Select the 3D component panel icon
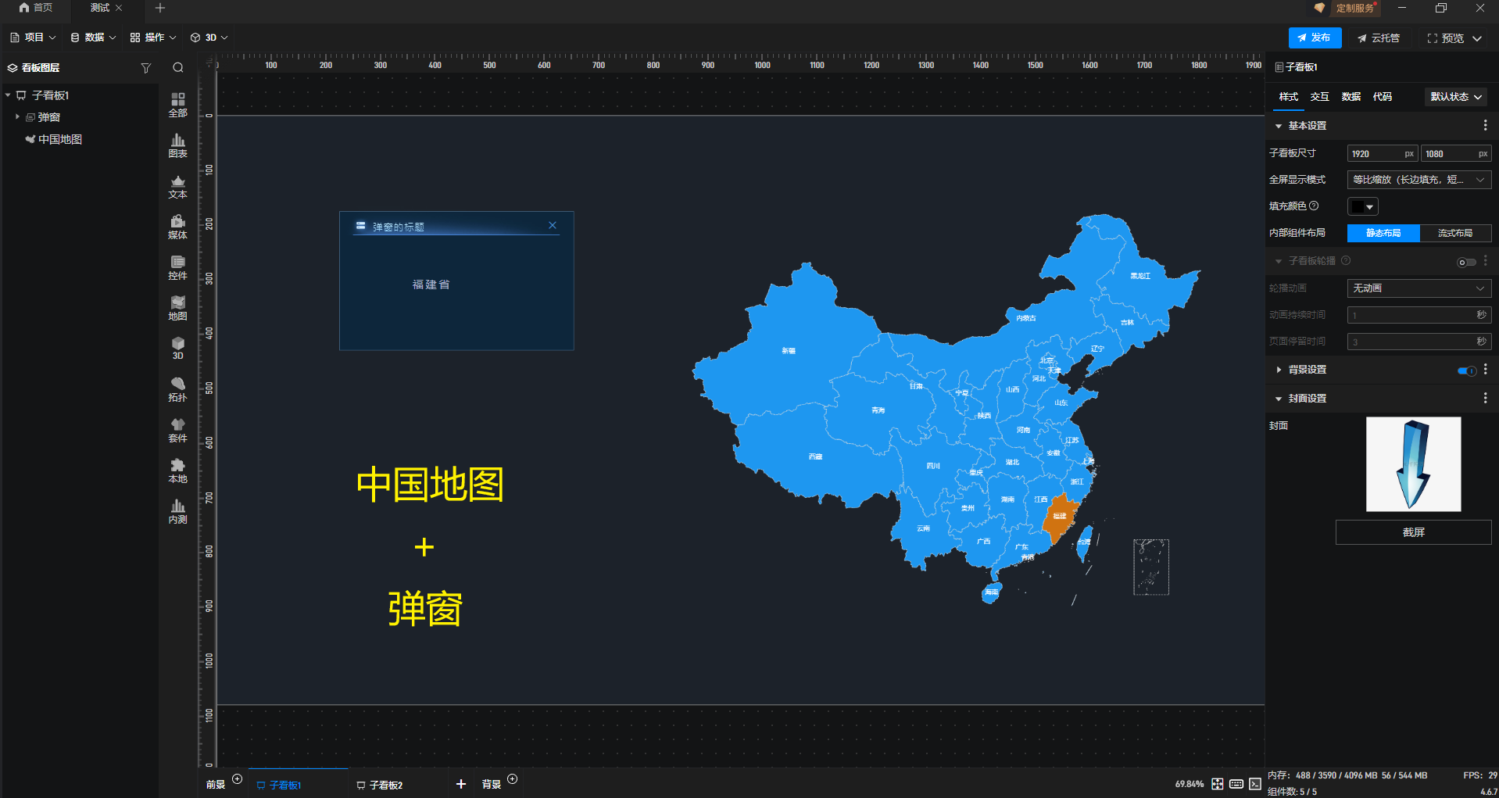This screenshot has width=1499, height=798. (x=177, y=349)
